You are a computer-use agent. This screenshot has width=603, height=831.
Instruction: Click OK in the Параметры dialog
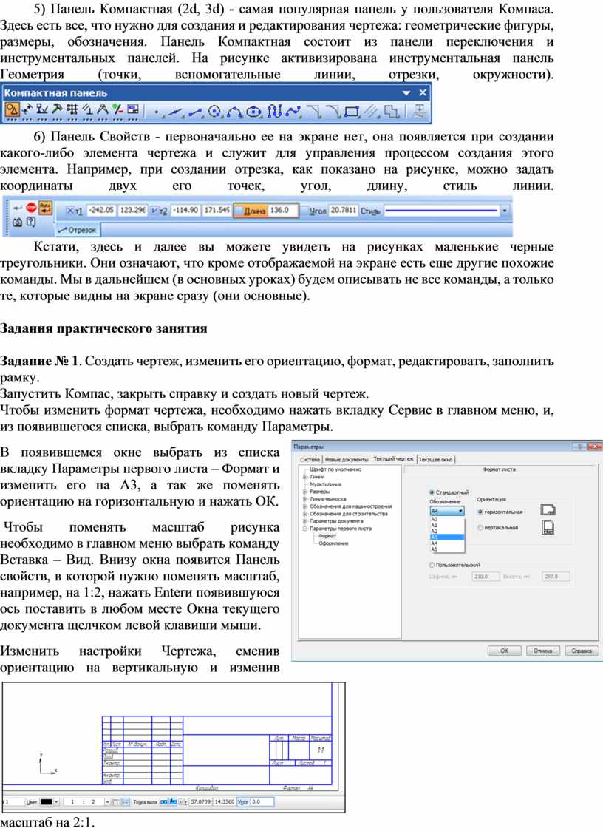point(505,651)
